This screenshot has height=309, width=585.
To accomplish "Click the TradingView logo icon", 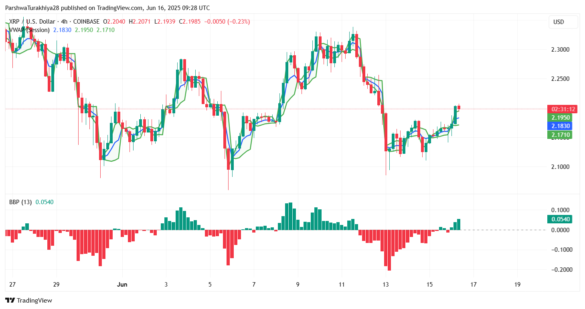I will click(10, 300).
